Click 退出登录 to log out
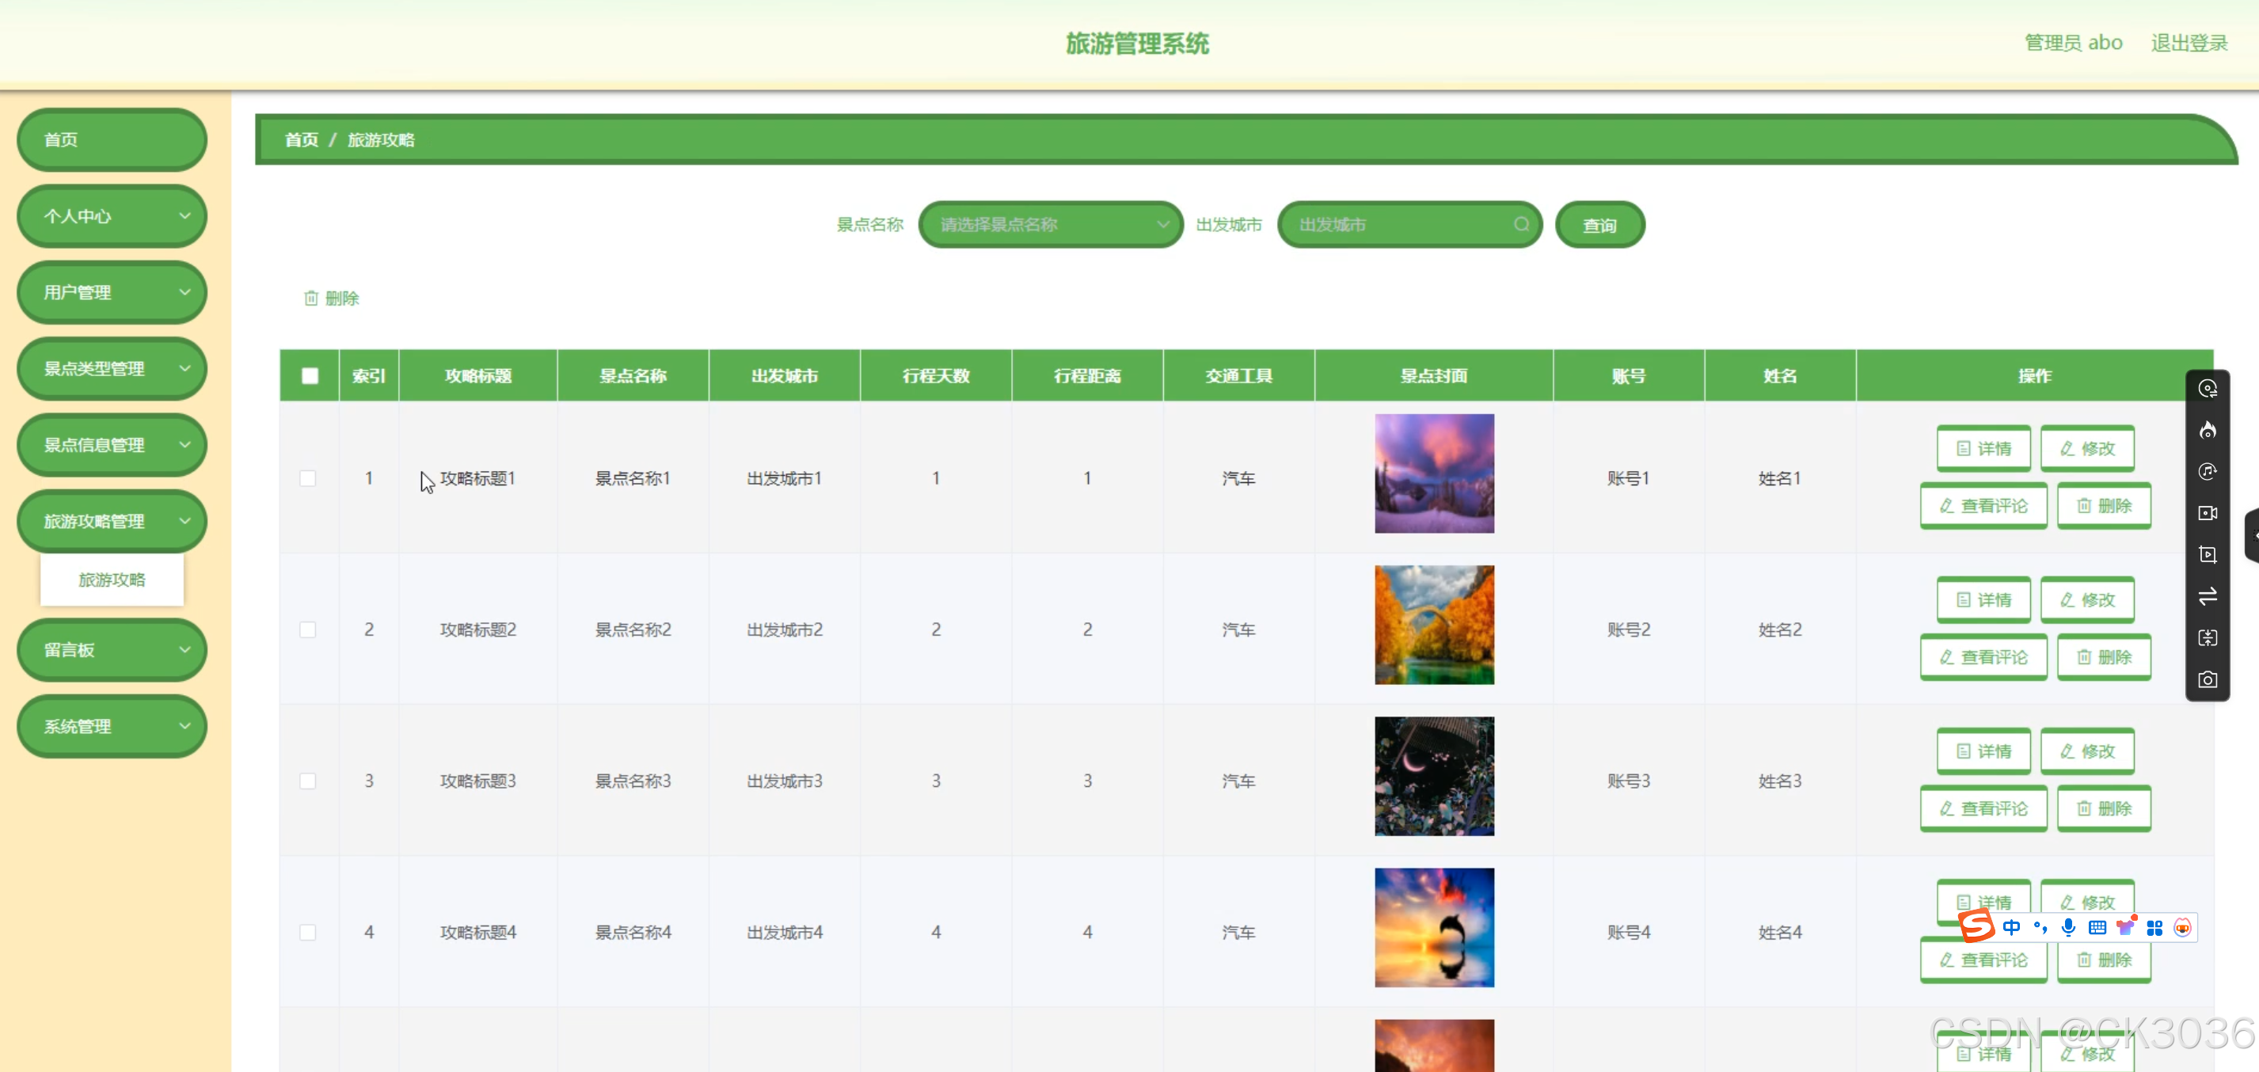Screen dimensions: 2259x1072 (x=2189, y=43)
